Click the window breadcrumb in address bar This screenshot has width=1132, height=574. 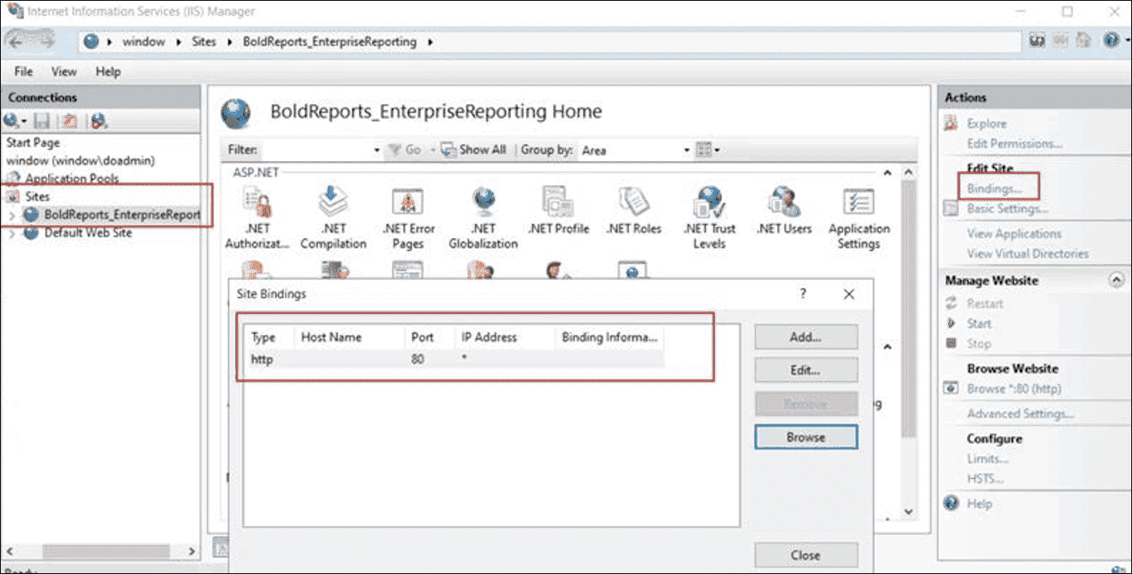tap(143, 41)
